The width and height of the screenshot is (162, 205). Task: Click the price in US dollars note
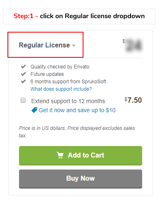[x=77, y=132]
